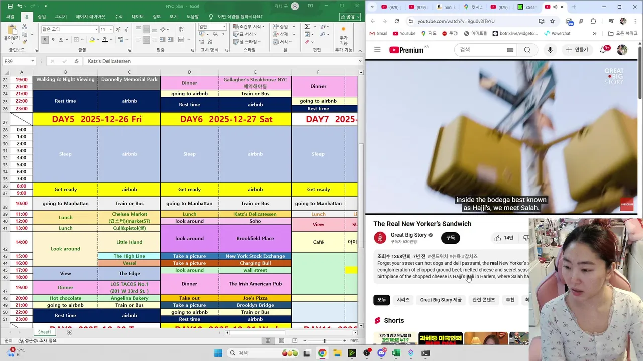The image size is (643, 361).
Task: Open the Great Big Story channel link
Action: point(408,235)
